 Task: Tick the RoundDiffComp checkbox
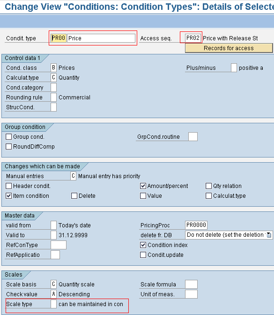[8, 146]
